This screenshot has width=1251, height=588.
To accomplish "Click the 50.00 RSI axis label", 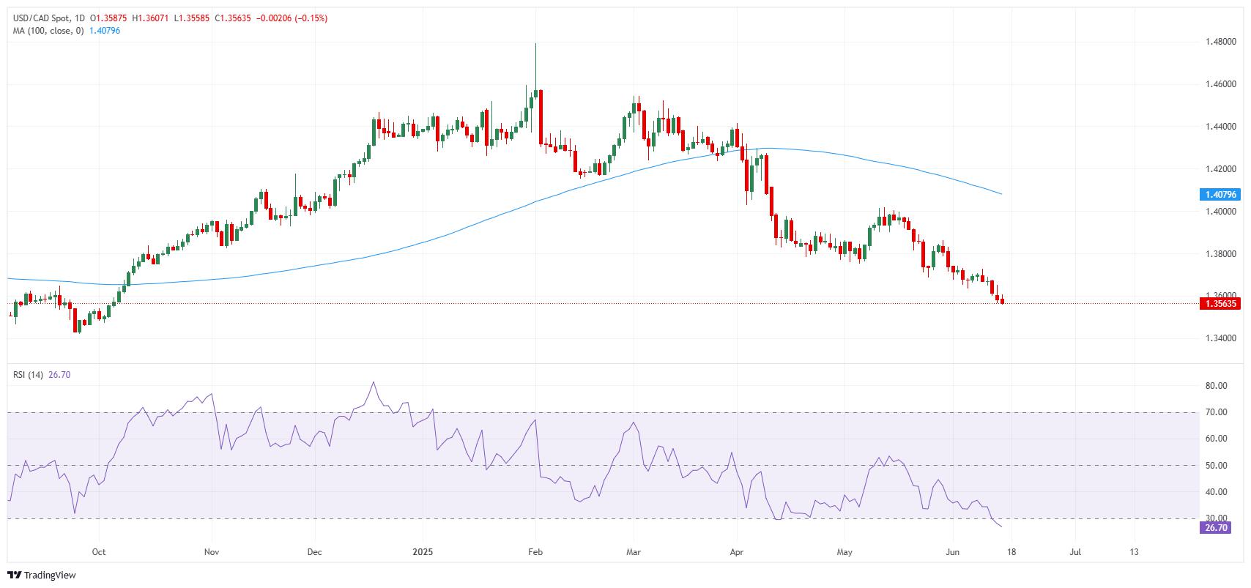I will [1216, 466].
